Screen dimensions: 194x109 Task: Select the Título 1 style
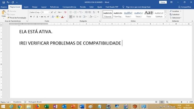click(128, 15)
